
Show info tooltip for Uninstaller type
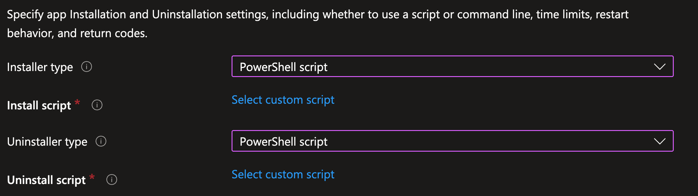pyautogui.click(x=101, y=141)
